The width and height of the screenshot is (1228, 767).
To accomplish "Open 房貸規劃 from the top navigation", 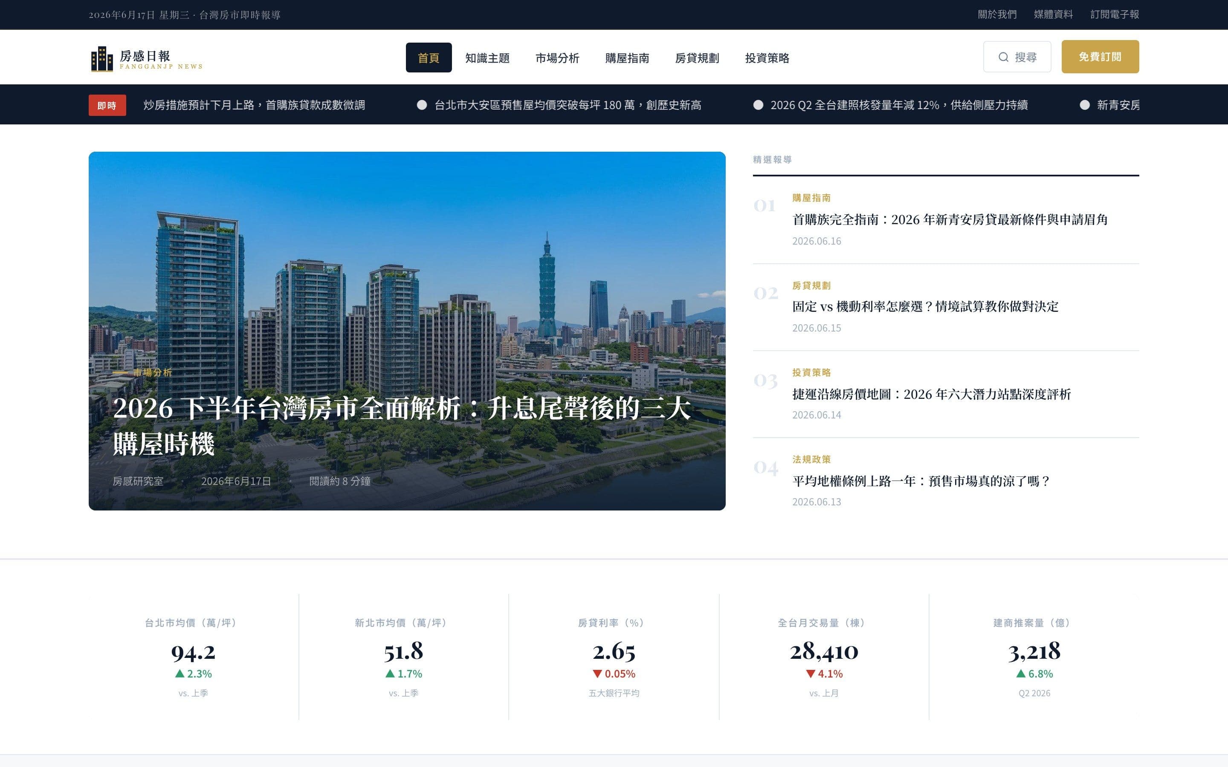I will [697, 58].
